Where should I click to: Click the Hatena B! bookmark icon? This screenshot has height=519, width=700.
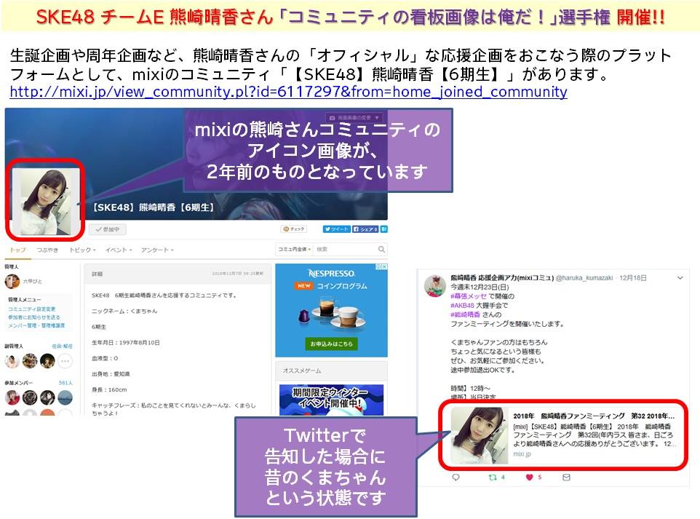384,229
